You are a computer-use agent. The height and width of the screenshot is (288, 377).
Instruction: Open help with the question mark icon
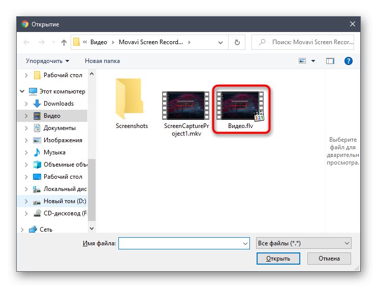pyautogui.click(x=349, y=61)
